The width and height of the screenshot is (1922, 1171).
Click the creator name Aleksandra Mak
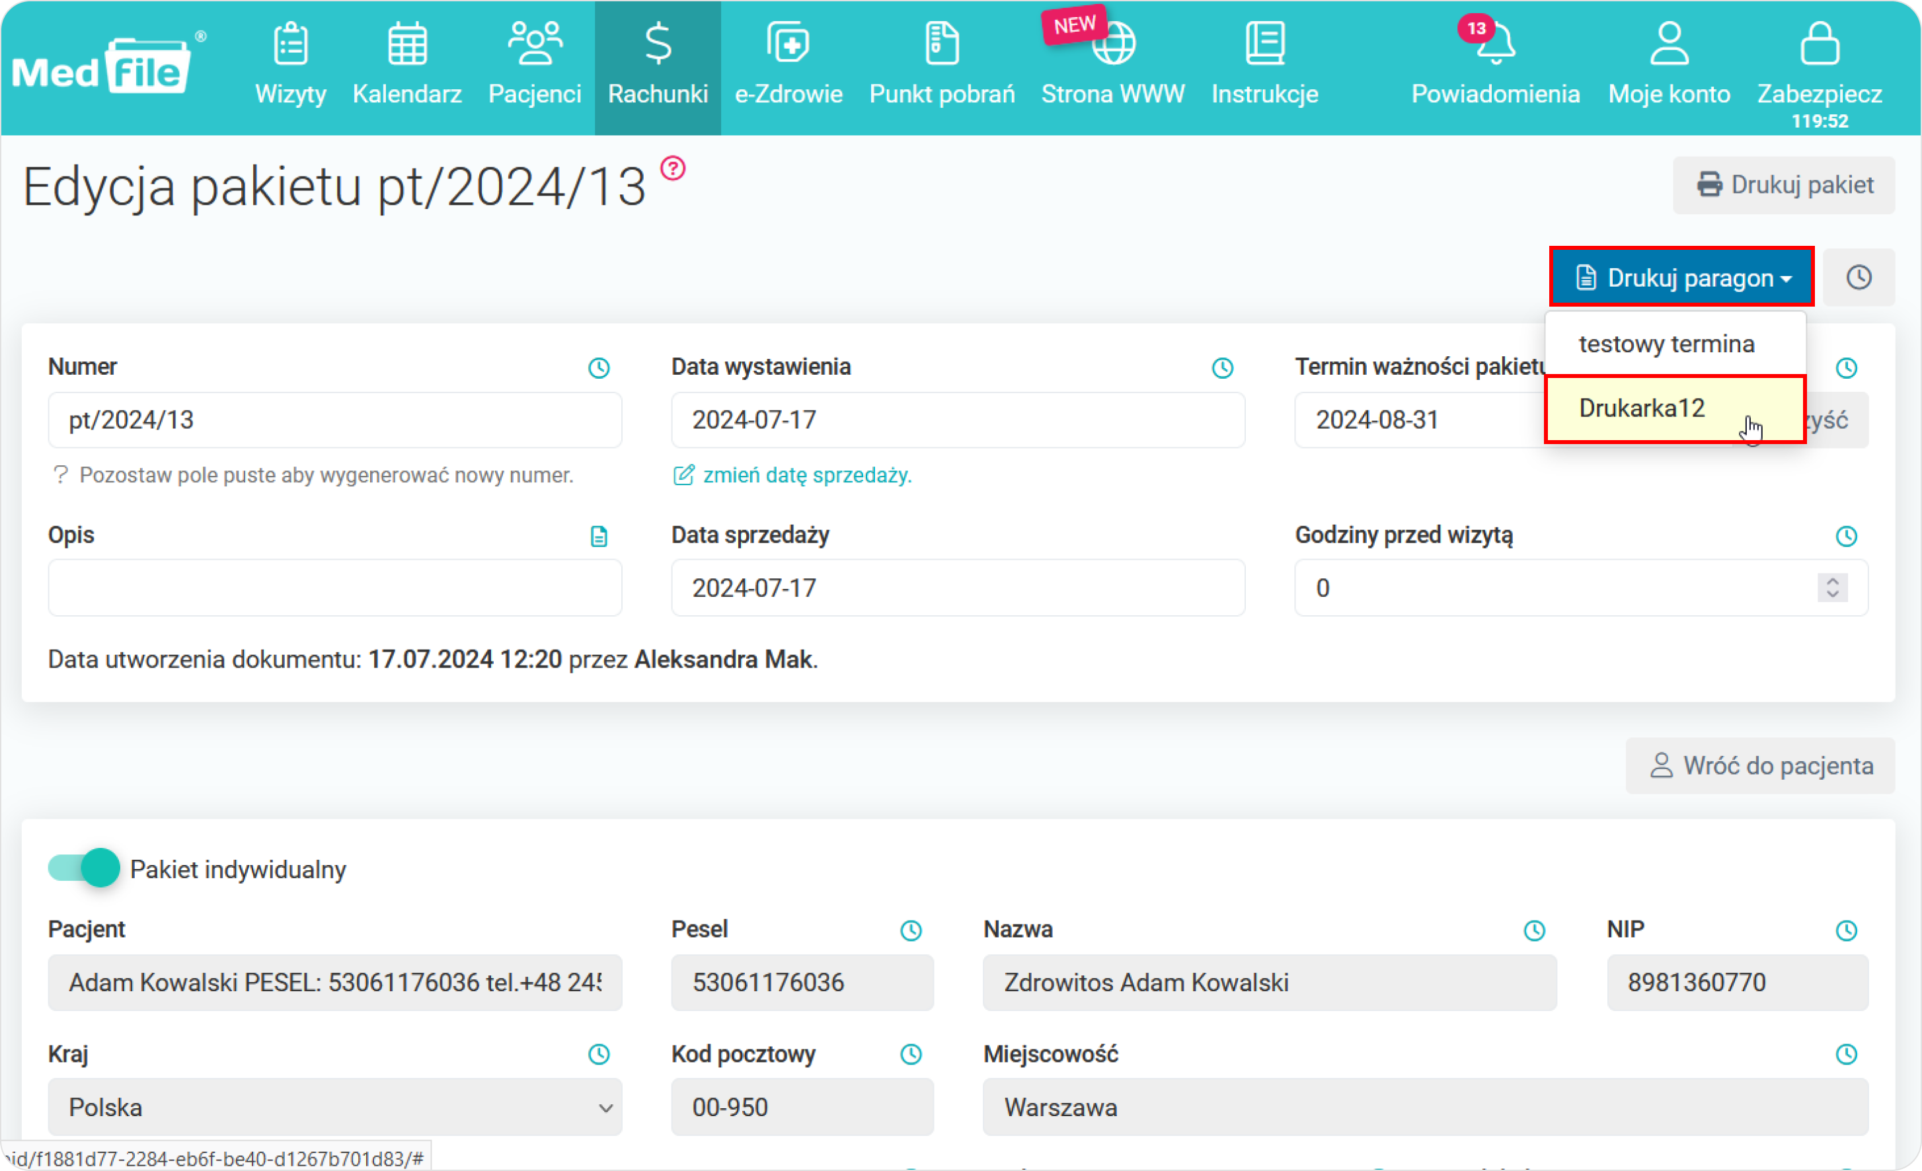click(723, 660)
